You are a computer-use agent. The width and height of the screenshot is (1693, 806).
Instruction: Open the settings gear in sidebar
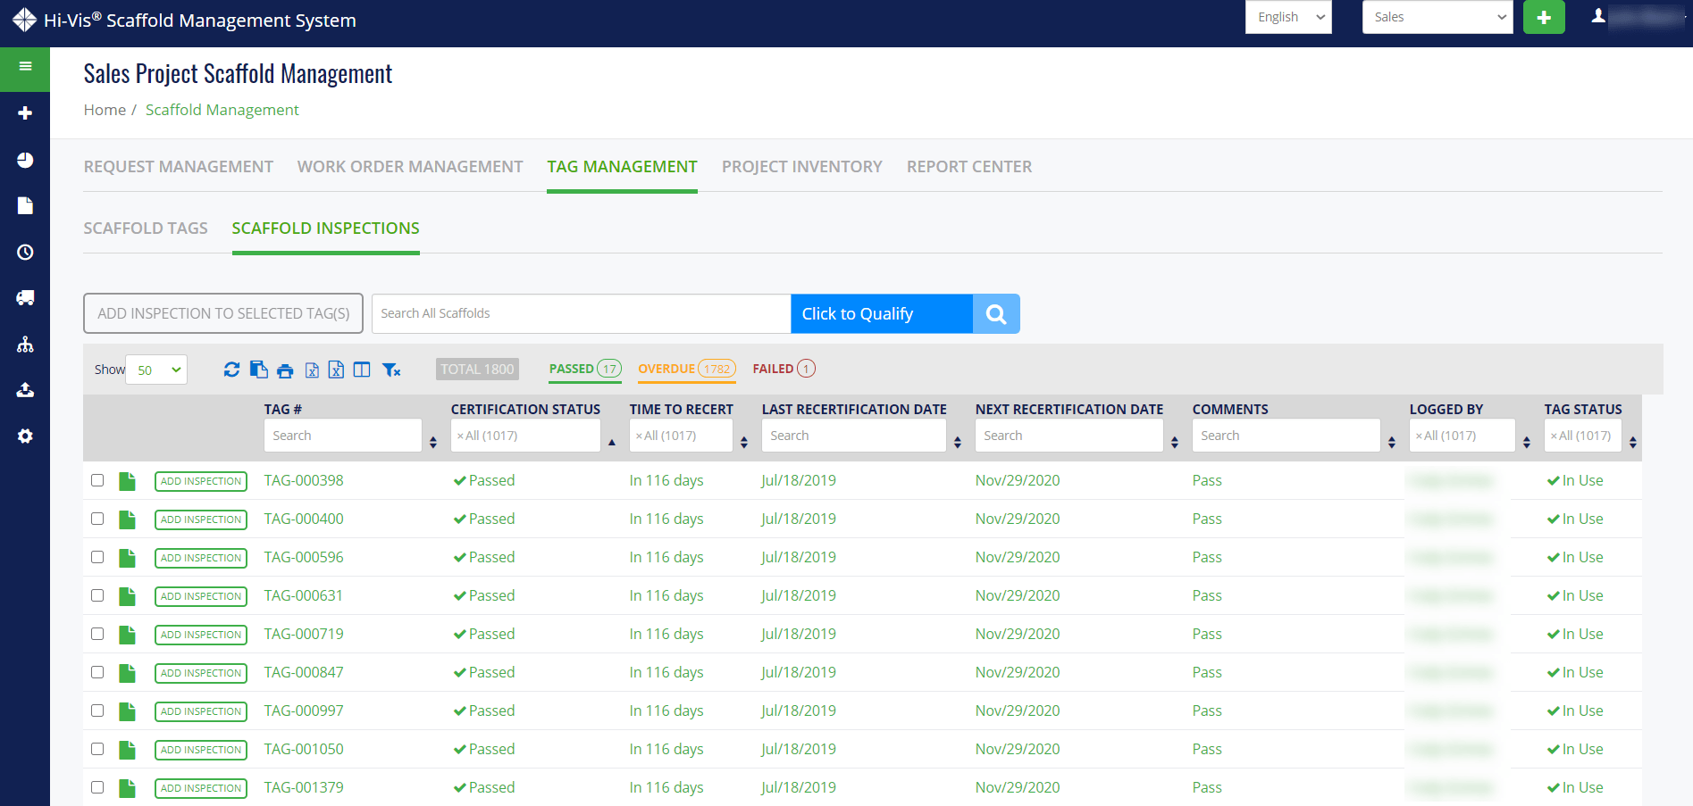pyautogui.click(x=25, y=436)
